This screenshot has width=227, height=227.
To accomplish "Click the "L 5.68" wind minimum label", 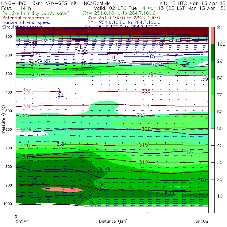I will coord(105,168).
